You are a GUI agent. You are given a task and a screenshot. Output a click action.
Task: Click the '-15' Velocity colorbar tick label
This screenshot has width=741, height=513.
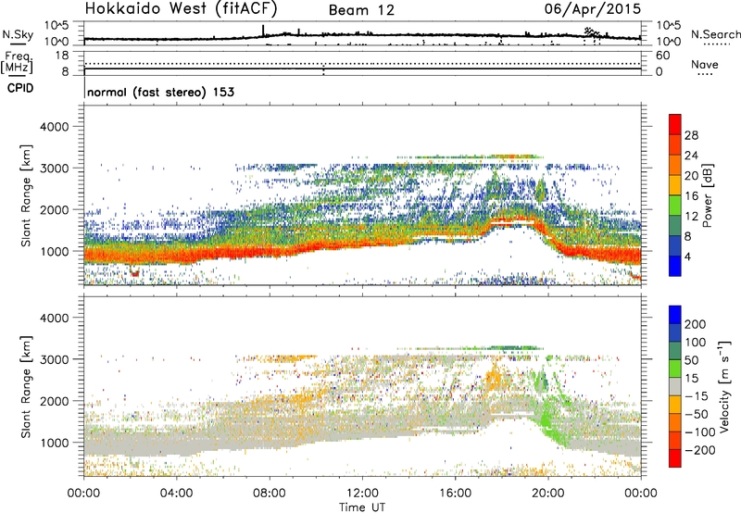coord(697,396)
